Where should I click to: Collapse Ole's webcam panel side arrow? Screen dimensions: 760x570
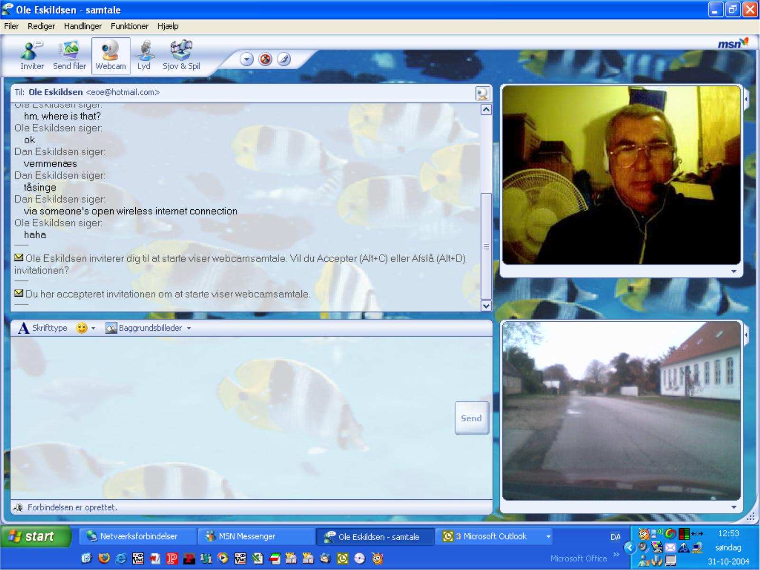pyautogui.click(x=746, y=99)
